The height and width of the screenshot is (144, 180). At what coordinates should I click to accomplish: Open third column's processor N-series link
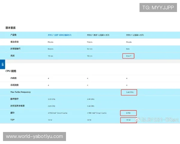tap(137, 35)
